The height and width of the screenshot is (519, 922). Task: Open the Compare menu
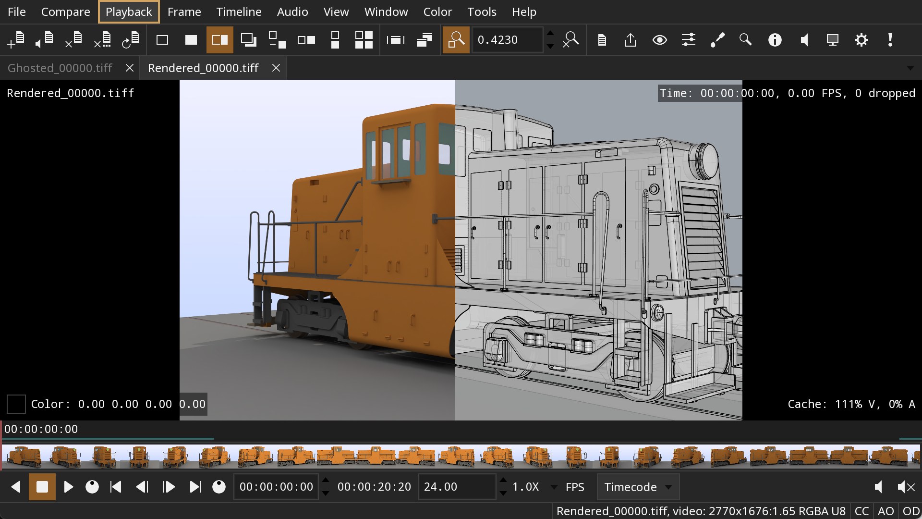click(65, 12)
